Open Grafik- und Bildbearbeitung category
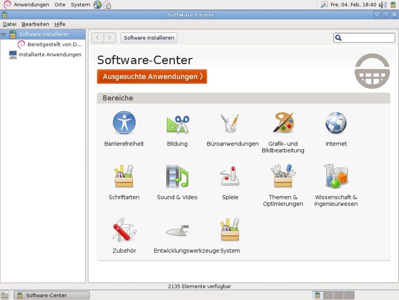Screen dimensions: 399x300 (x=283, y=123)
